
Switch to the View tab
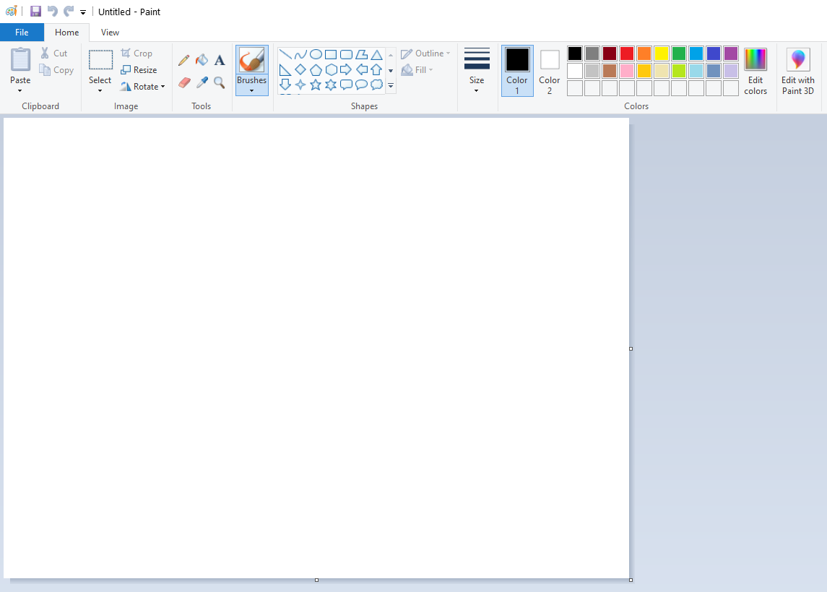pyautogui.click(x=110, y=33)
